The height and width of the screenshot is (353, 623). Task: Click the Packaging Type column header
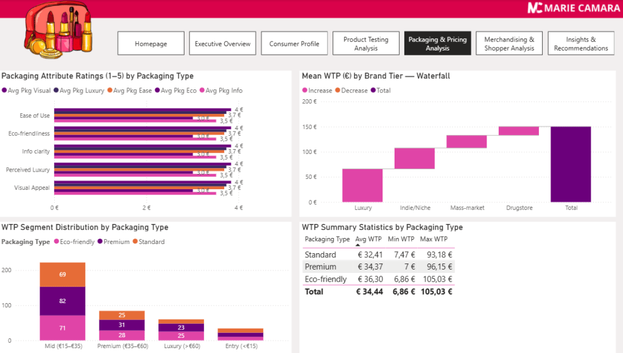[x=327, y=239]
